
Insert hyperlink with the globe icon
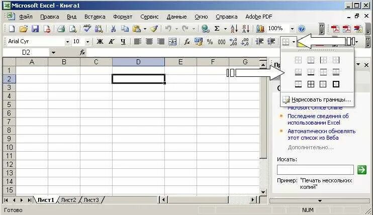click(205, 29)
